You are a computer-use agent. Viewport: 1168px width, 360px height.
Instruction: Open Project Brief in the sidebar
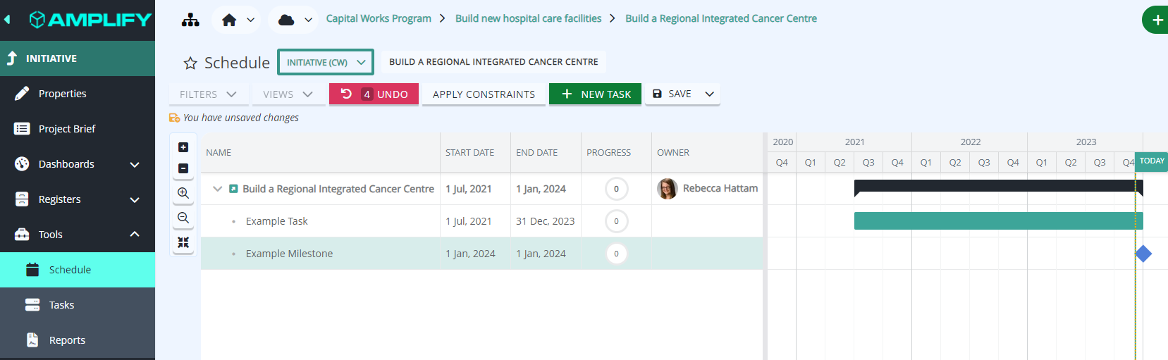point(67,129)
